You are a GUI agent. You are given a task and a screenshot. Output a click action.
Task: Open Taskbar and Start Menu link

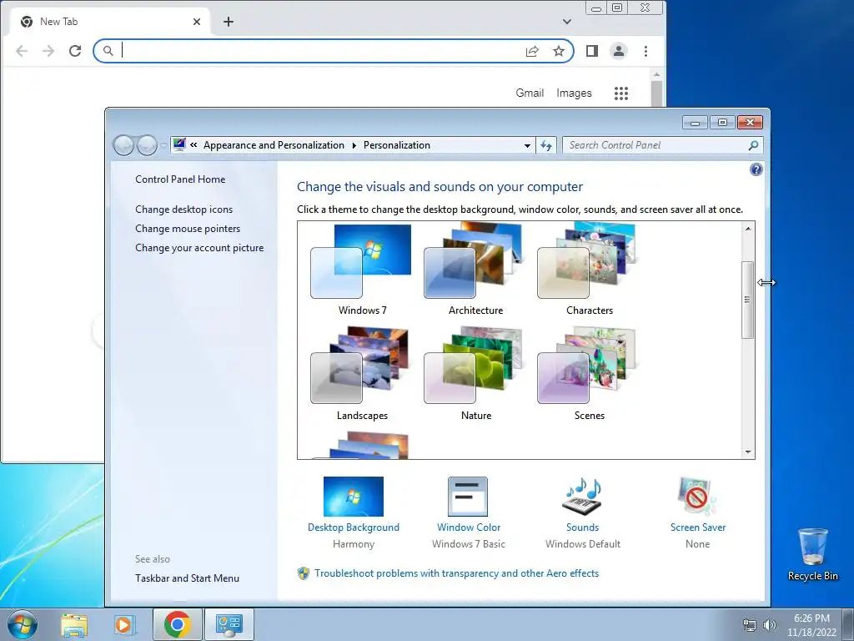[188, 578]
